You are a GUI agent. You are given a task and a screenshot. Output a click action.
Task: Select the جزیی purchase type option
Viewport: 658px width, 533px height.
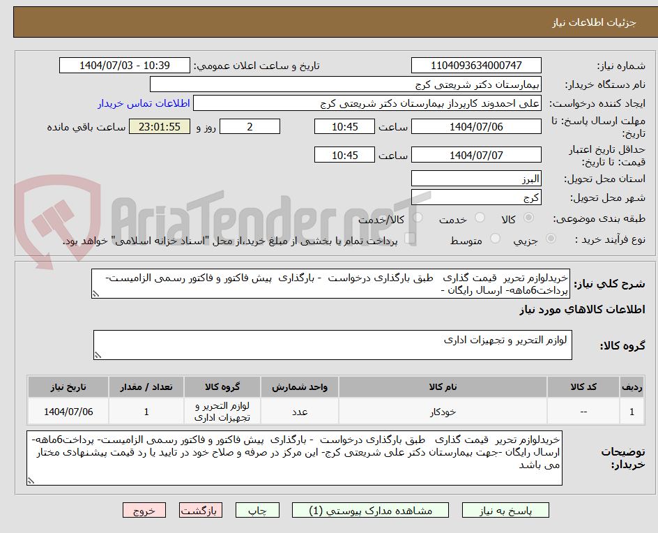click(x=550, y=238)
